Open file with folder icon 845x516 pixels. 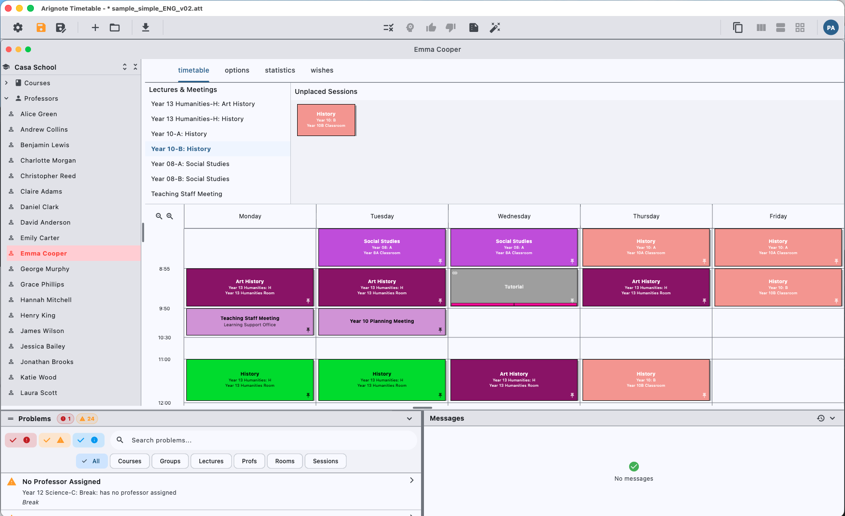tap(115, 28)
